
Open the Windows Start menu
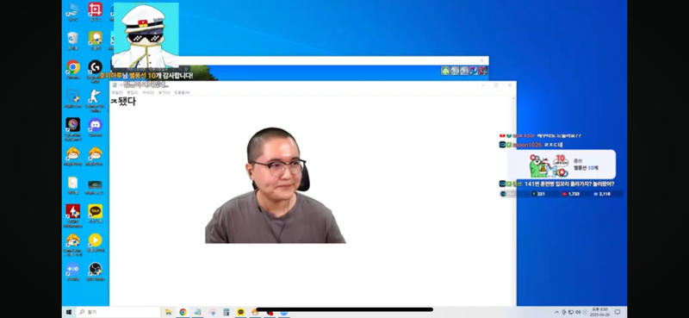pyautogui.click(x=69, y=312)
